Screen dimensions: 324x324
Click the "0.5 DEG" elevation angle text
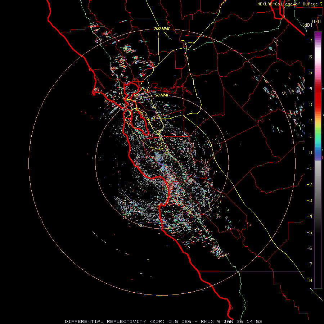(180, 321)
